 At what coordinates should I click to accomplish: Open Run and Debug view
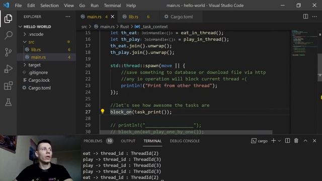click(x=8, y=69)
